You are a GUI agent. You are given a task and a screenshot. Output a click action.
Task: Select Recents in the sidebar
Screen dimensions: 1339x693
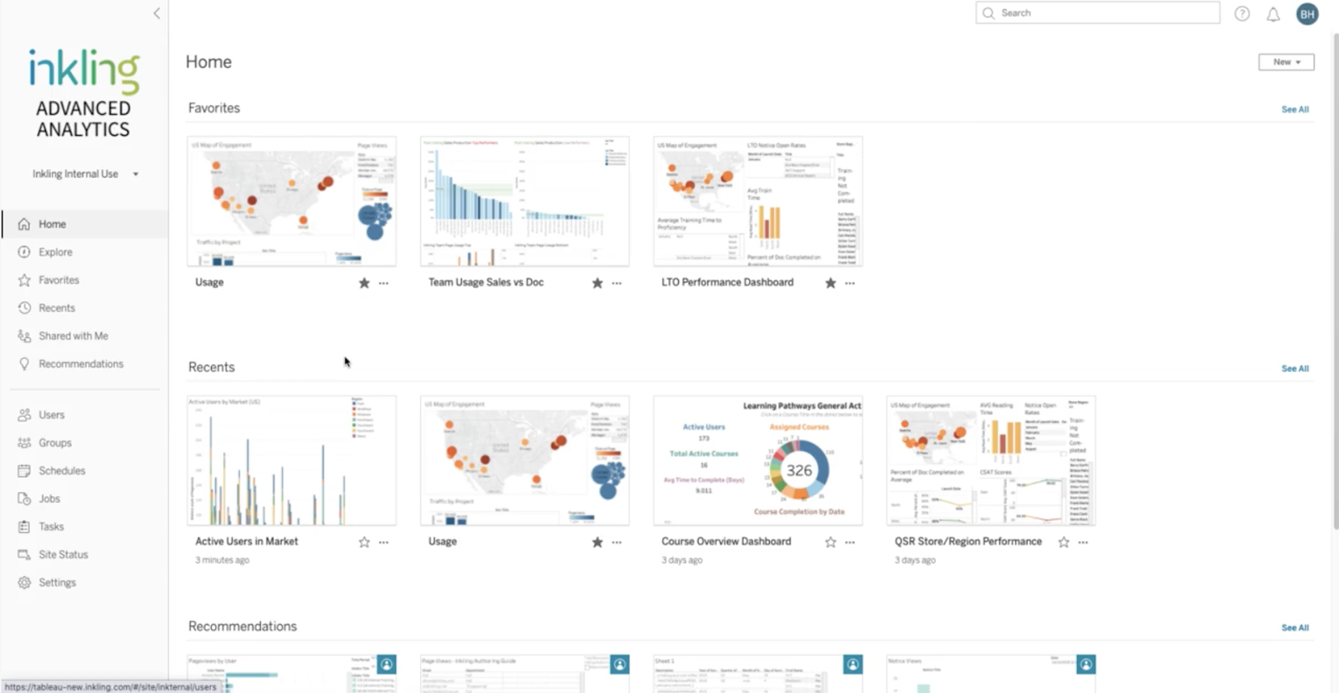57,308
